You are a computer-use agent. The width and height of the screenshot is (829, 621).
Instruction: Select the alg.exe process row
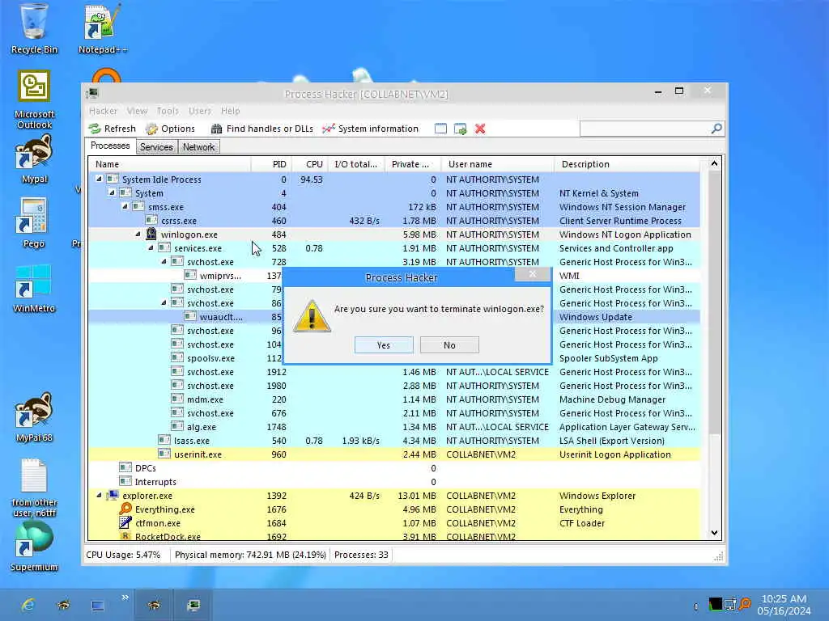[394, 427]
